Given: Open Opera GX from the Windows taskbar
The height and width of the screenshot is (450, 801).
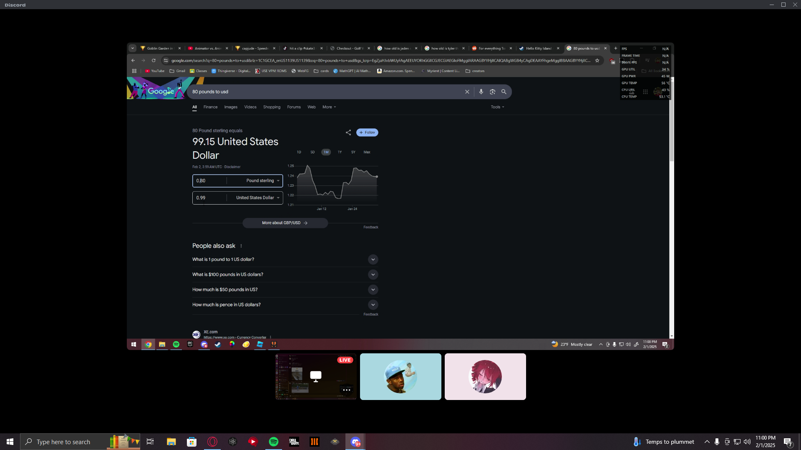Looking at the screenshot, I should click(x=212, y=442).
